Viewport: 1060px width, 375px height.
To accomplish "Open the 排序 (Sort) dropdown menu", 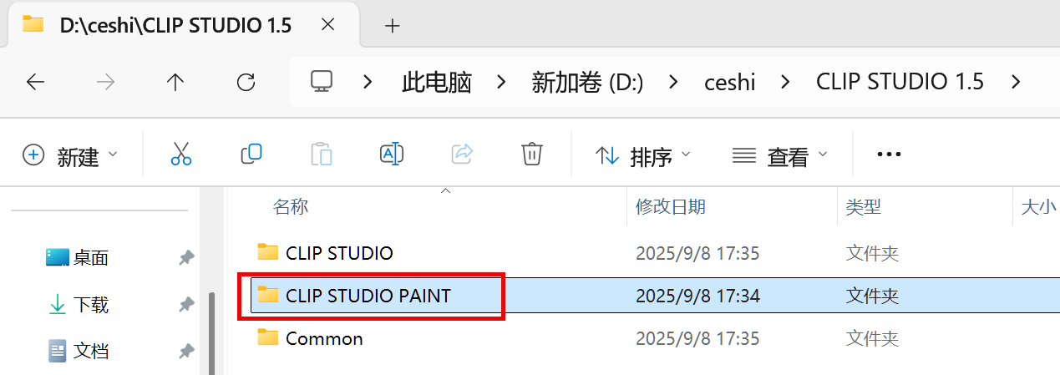I will pyautogui.click(x=642, y=155).
